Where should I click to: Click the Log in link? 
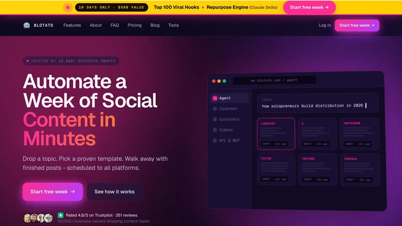pyautogui.click(x=325, y=25)
